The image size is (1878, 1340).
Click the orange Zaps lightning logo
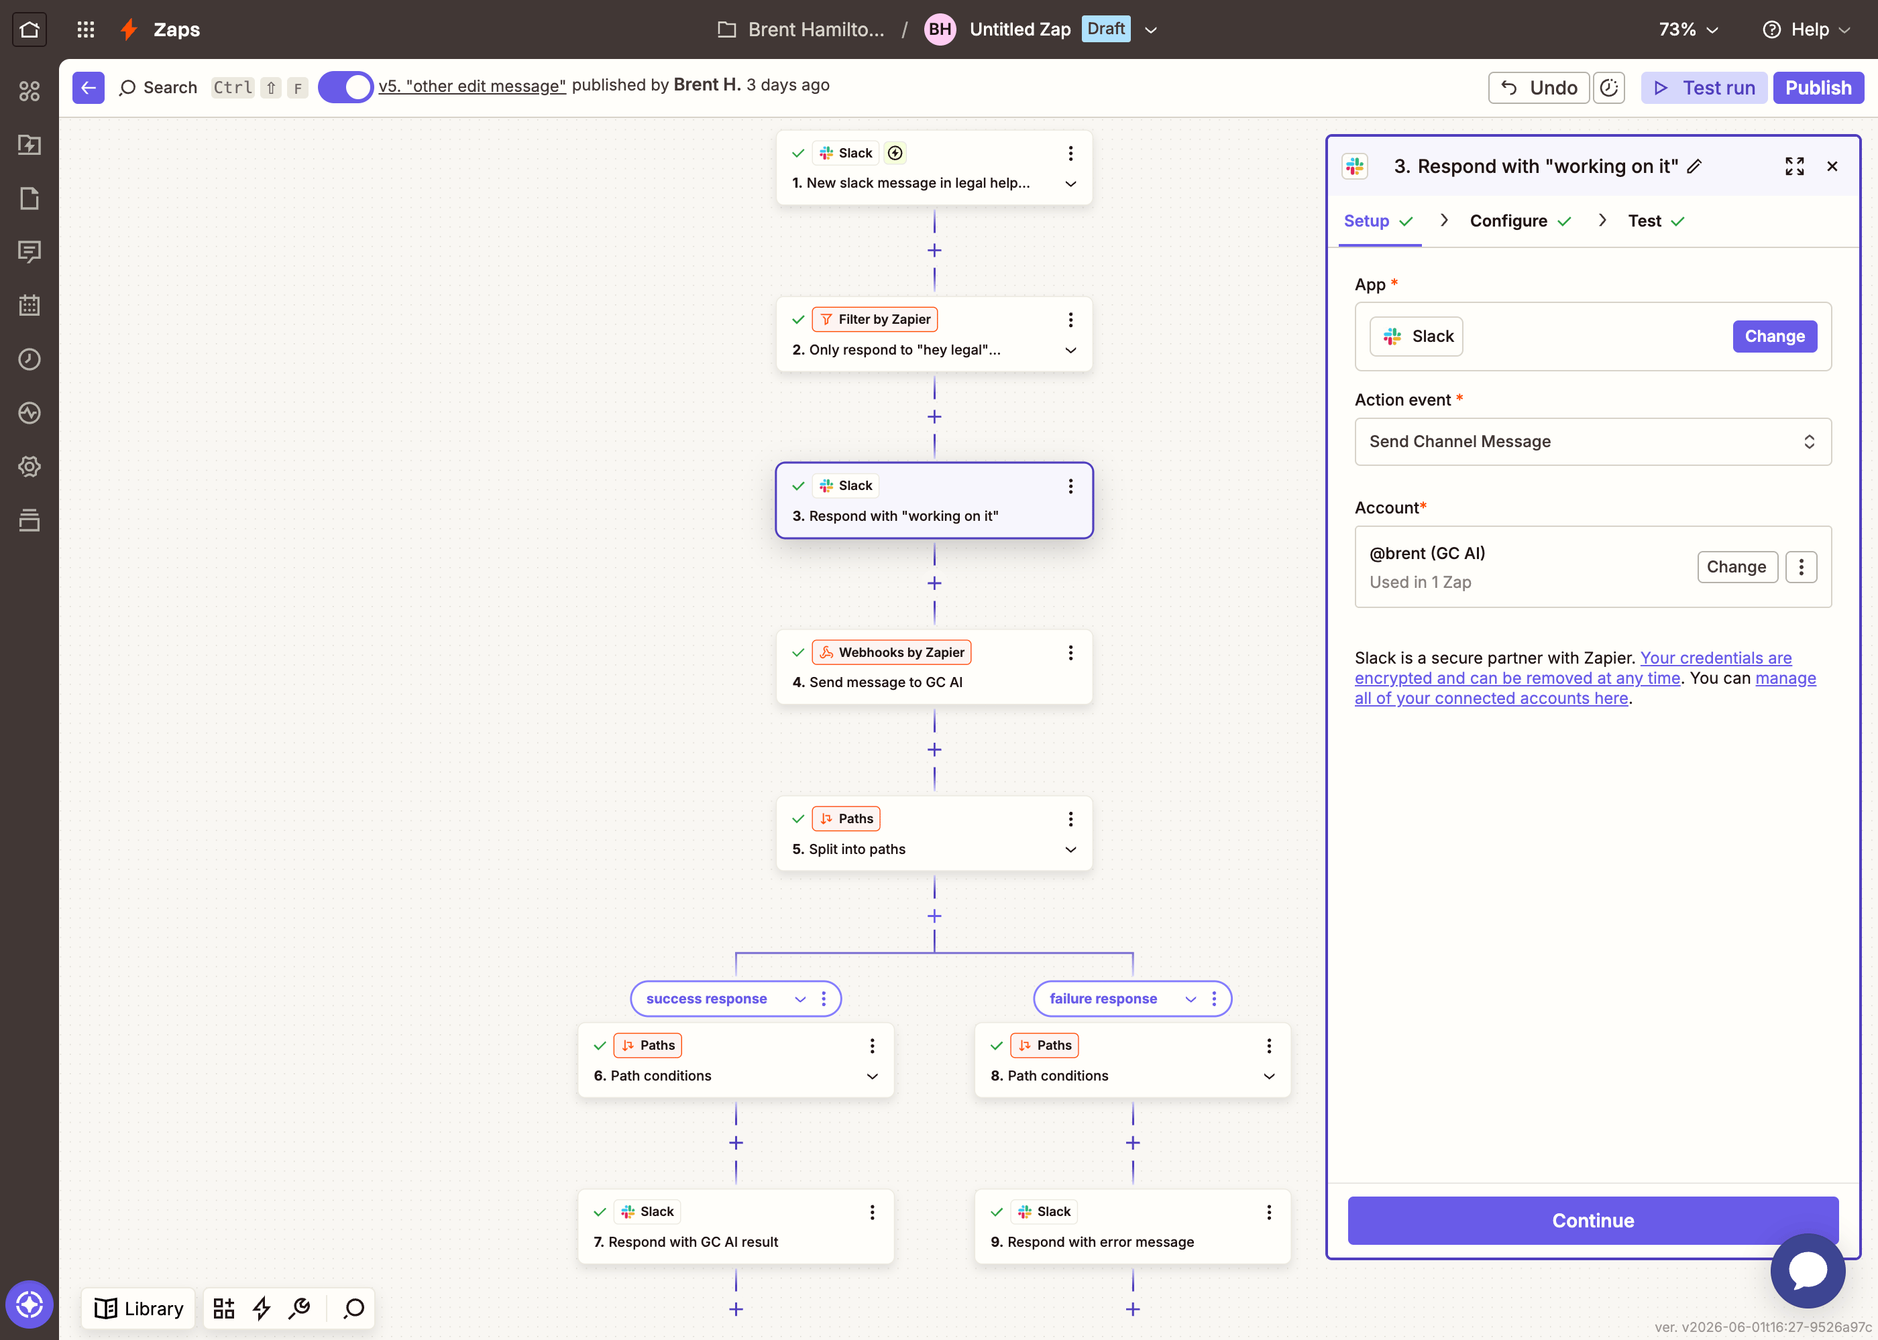click(129, 29)
